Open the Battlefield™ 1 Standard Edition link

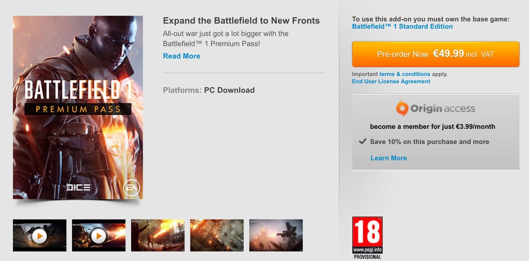(x=402, y=26)
